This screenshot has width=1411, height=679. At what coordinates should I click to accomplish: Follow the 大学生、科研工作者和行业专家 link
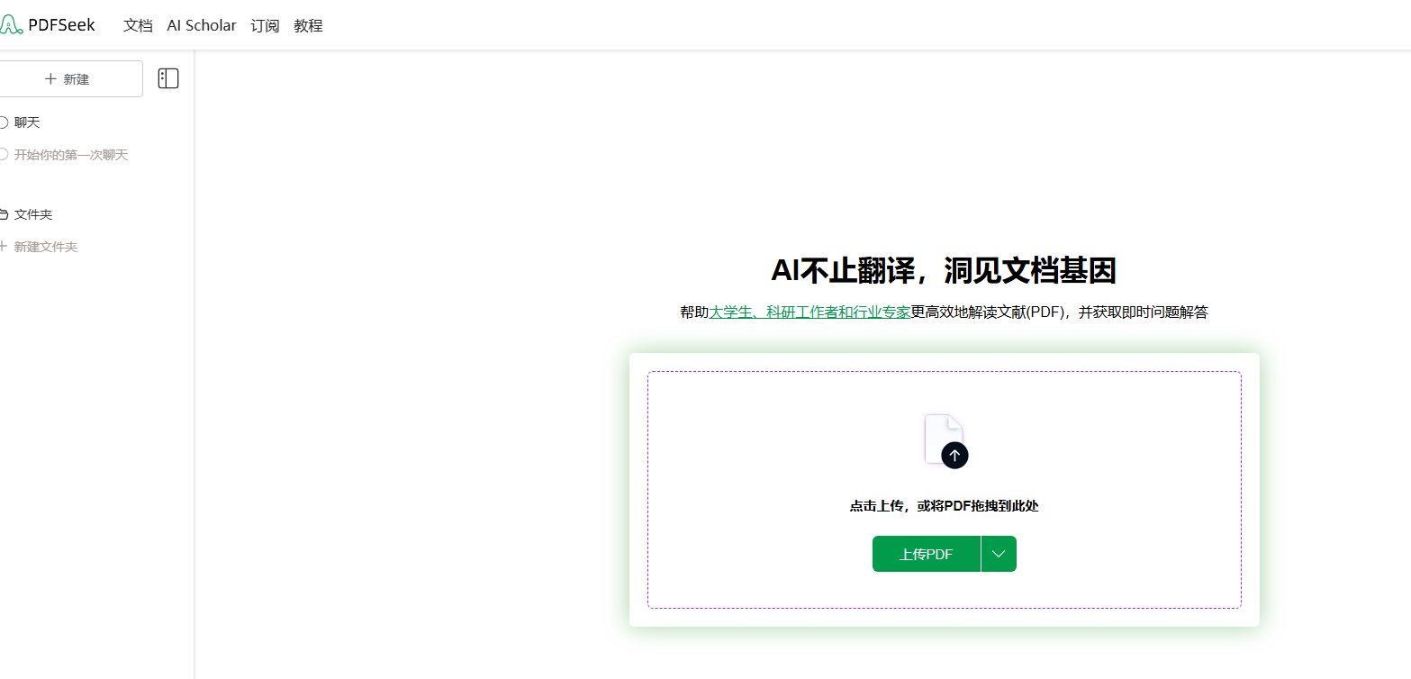point(810,312)
